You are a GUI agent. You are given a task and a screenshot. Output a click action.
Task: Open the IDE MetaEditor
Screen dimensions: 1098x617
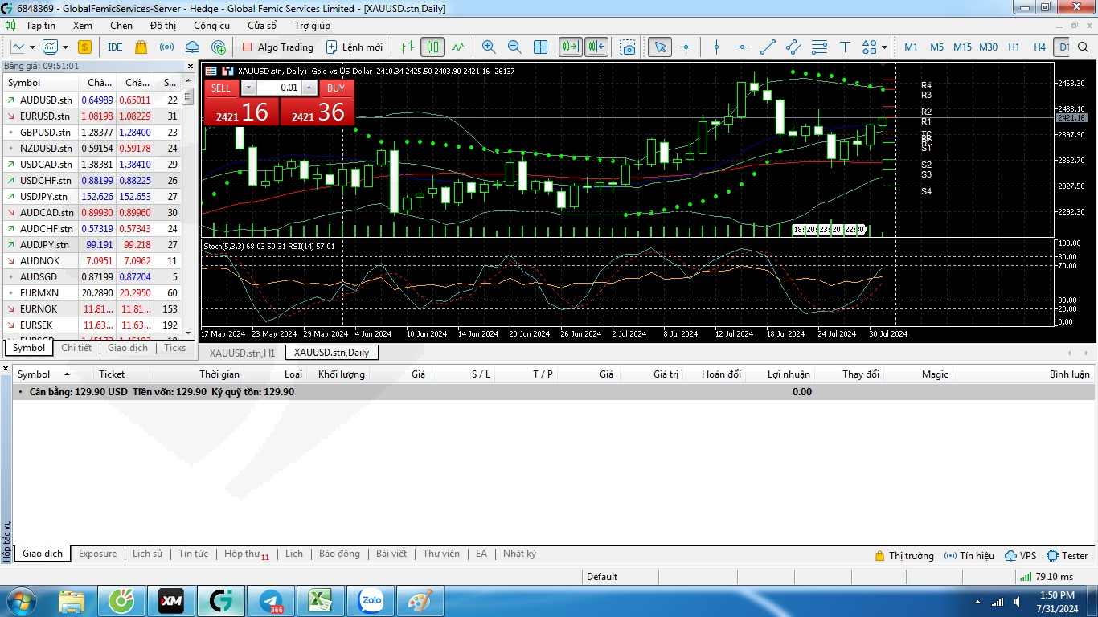click(115, 47)
